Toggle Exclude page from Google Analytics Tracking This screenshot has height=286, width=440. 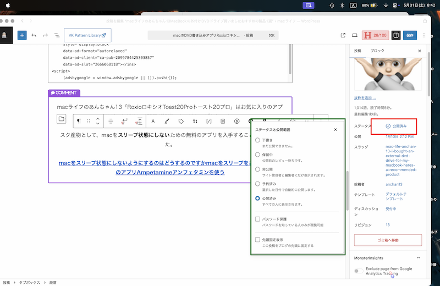359,271
